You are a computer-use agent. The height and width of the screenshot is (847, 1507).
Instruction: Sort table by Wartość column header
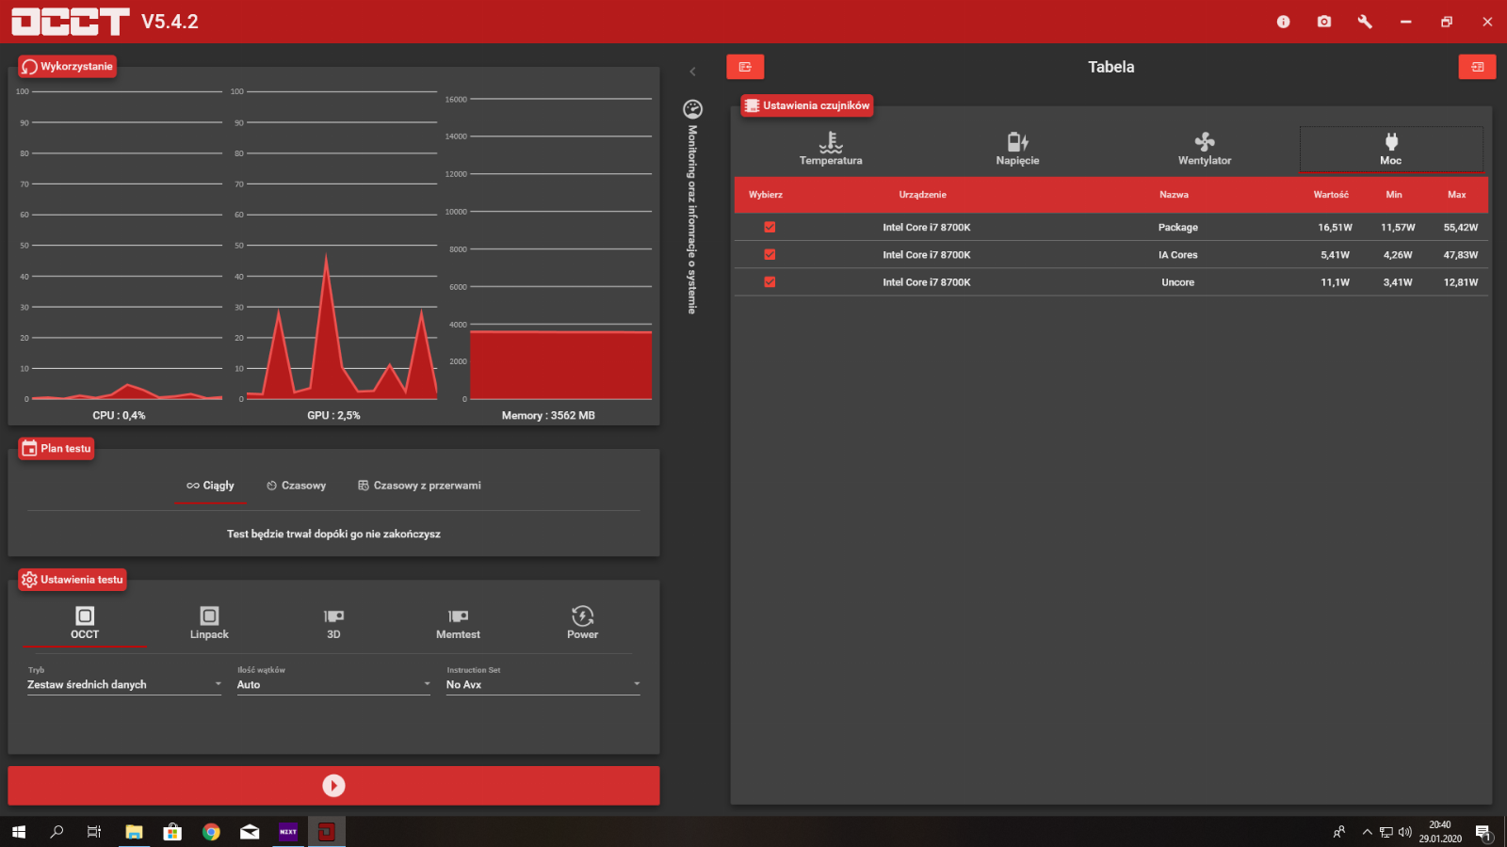coord(1331,195)
